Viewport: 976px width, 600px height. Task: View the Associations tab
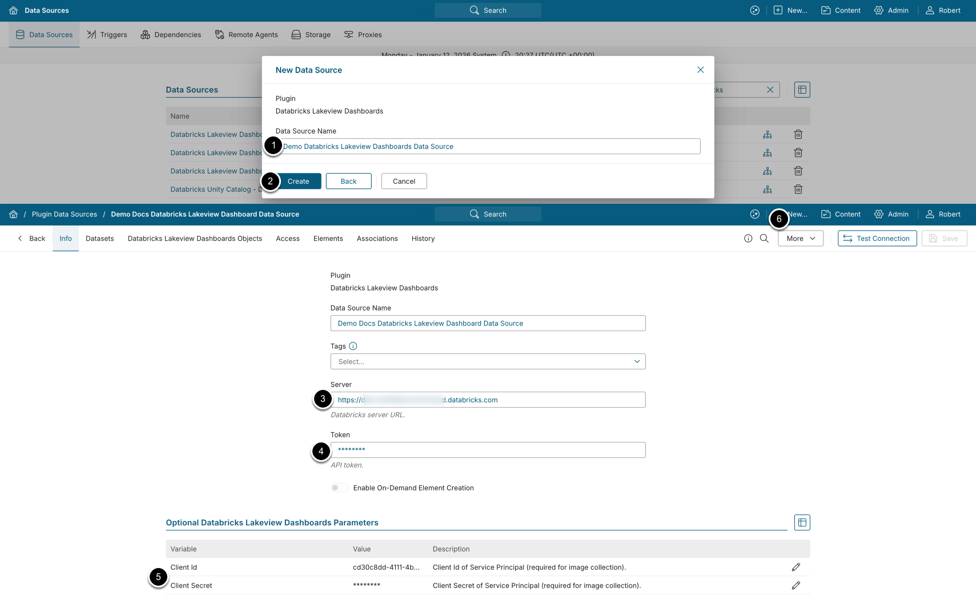click(377, 239)
